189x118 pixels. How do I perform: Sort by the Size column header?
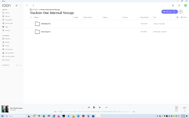[x=155, y=17]
